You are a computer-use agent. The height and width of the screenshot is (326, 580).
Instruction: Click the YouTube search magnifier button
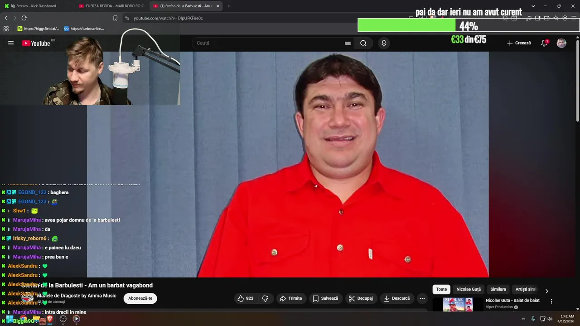363,43
